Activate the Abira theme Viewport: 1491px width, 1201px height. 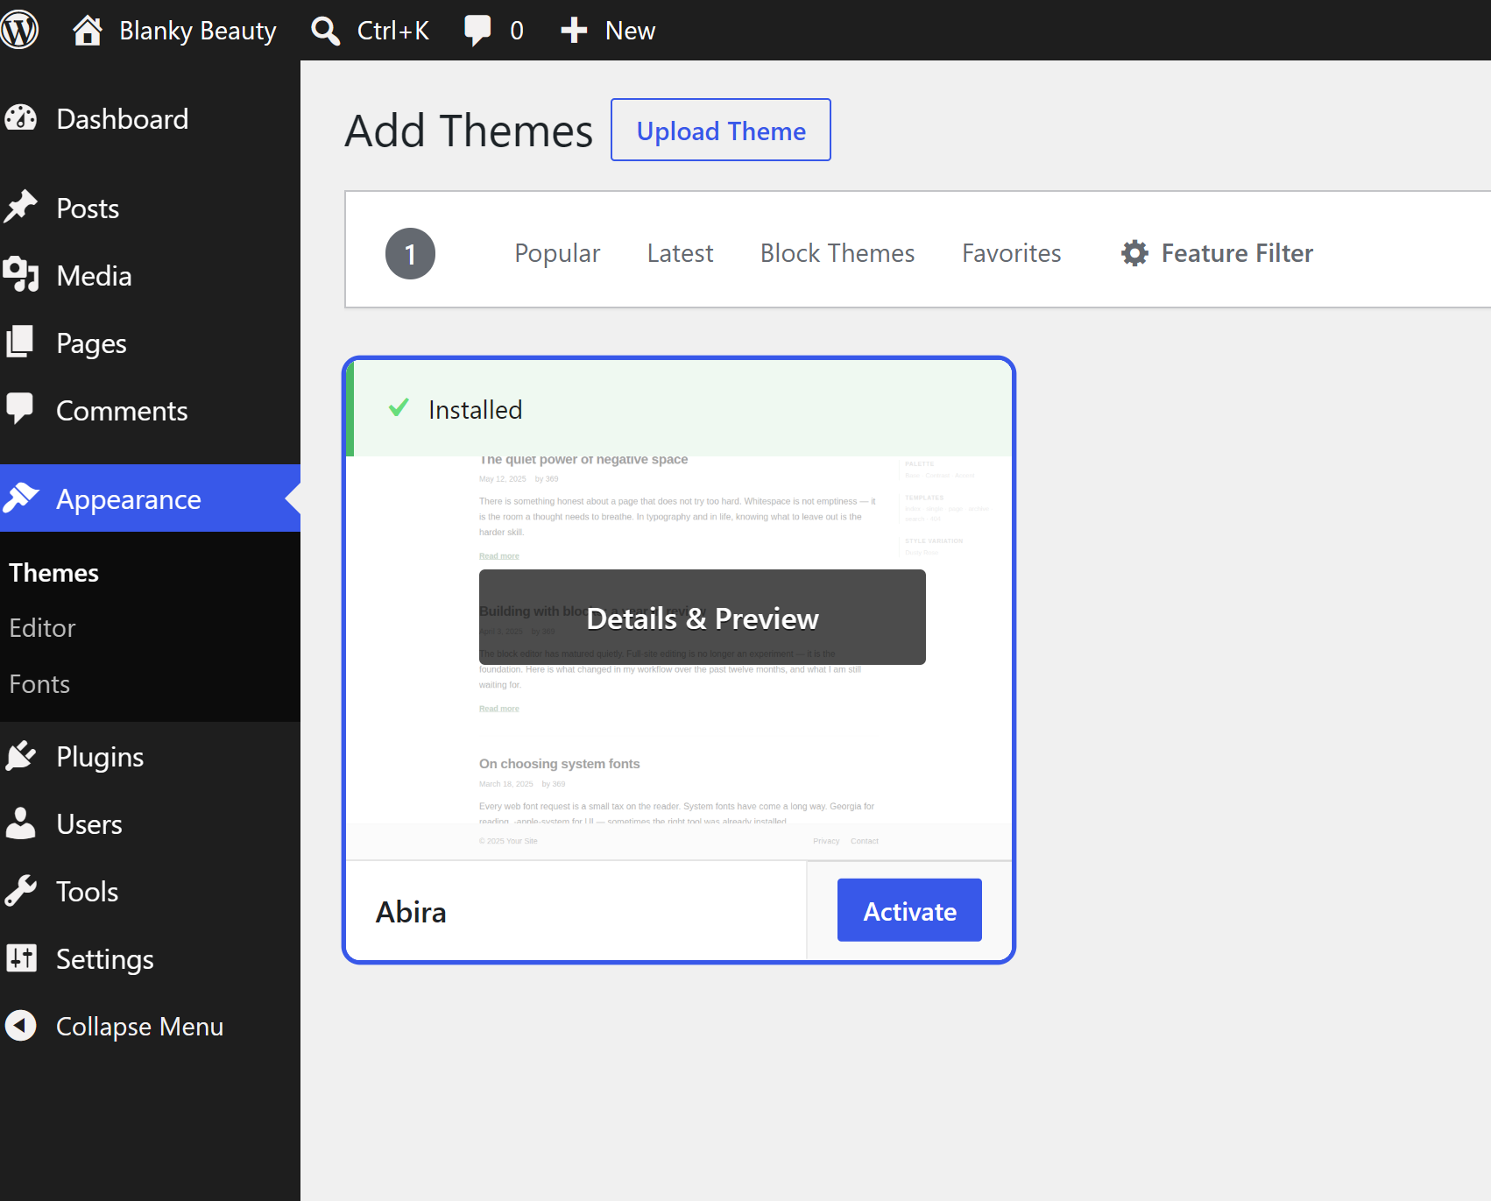coord(909,910)
